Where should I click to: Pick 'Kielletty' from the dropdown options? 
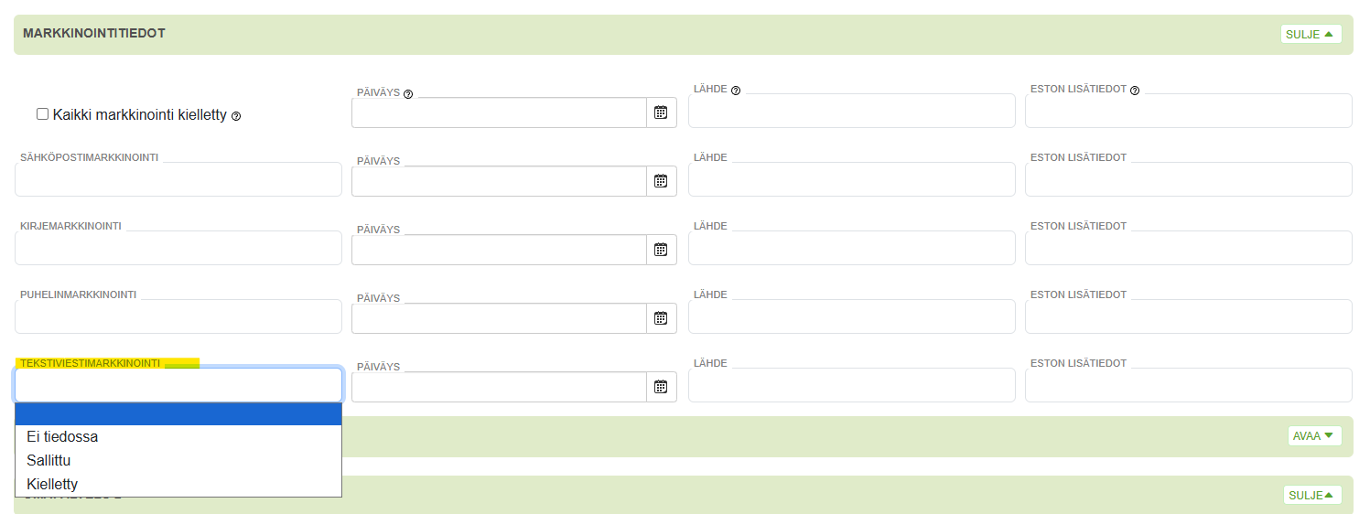tap(53, 485)
